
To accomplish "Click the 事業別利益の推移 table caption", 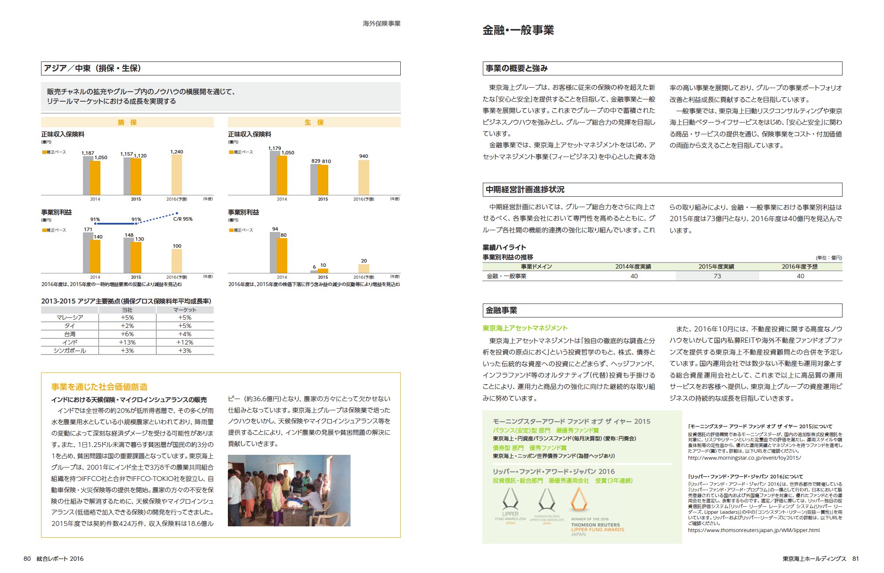I will [508, 257].
